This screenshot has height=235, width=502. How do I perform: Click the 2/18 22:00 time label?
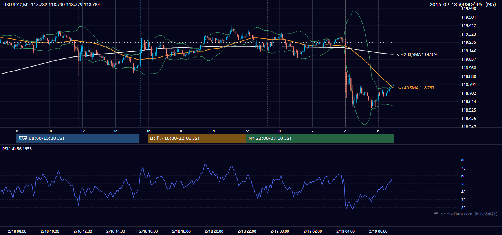click(x=247, y=231)
